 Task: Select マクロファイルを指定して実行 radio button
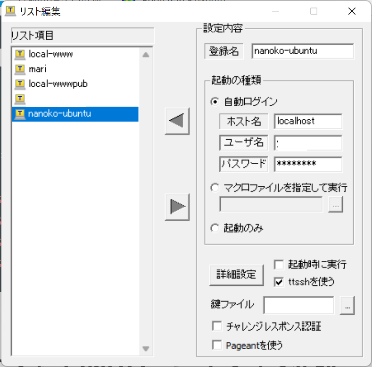(x=215, y=188)
